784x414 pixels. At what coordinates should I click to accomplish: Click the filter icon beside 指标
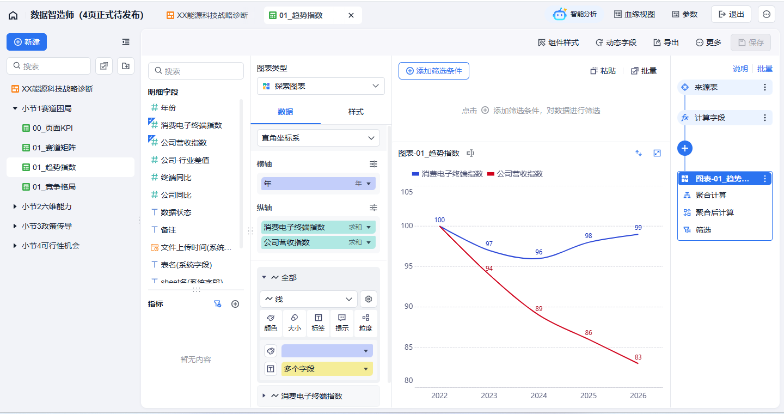pyautogui.click(x=217, y=304)
